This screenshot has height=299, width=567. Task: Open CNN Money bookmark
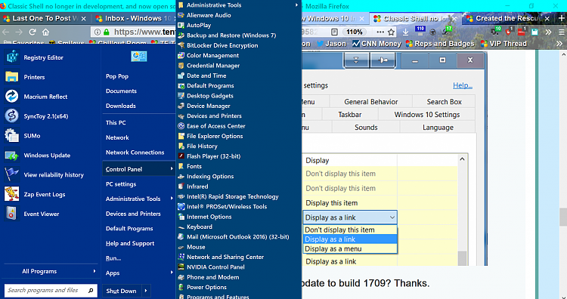pyautogui.click(x=376, y=44)
